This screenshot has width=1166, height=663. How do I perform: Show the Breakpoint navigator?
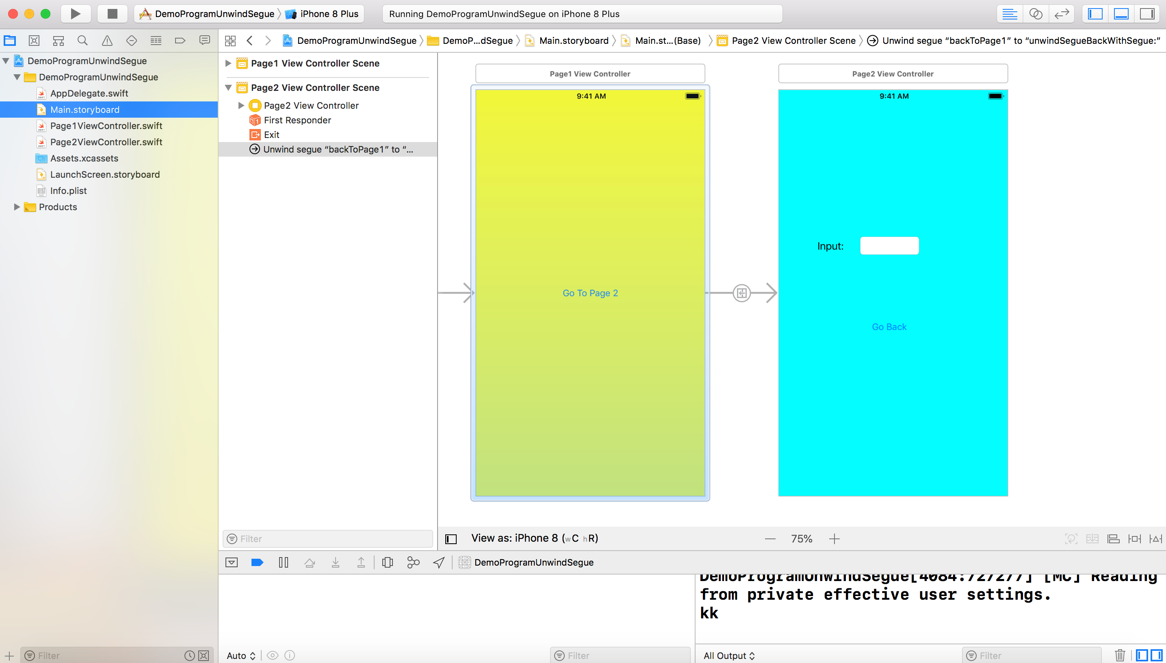[x=180, y=41]
